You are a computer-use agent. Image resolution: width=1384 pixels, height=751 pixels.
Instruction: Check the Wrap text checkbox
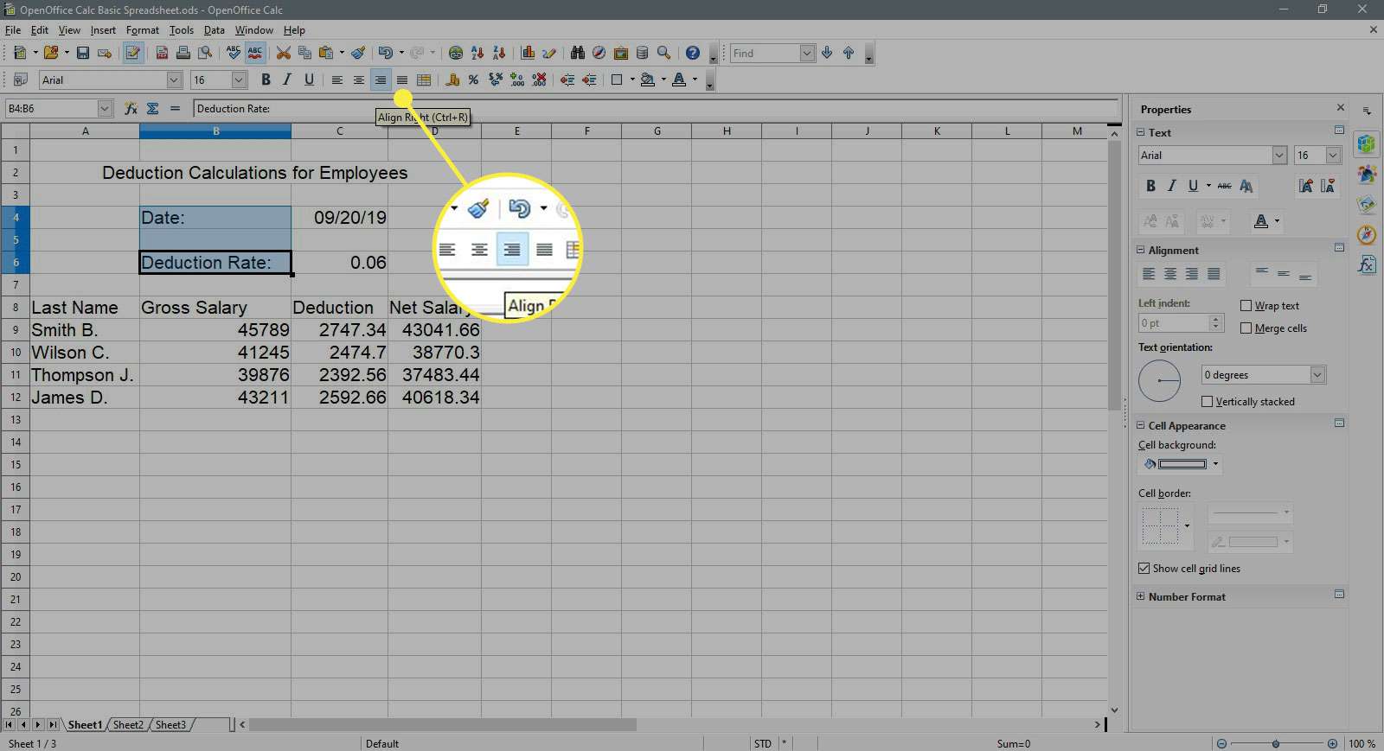click(x=1246, y=305)
